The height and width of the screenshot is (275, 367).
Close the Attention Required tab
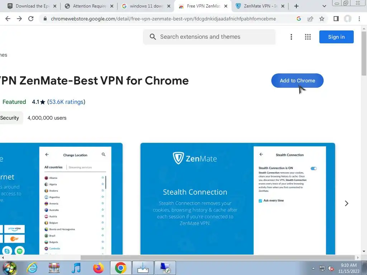(x=112, y=6)
